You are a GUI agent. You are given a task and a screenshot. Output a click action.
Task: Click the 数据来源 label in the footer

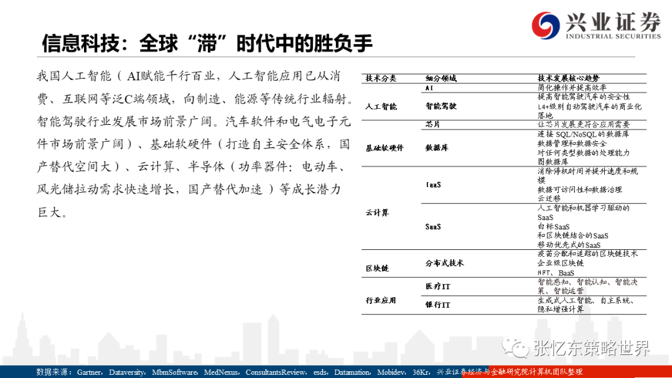click(x=53, y=372)
